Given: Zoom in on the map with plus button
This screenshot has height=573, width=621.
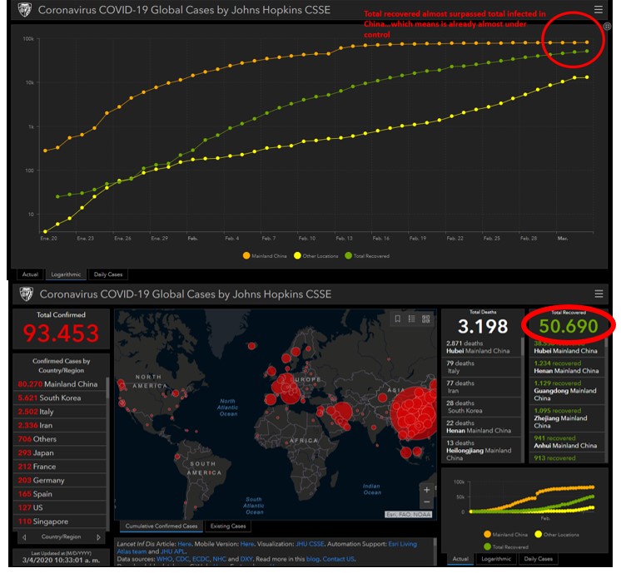Looking at the screenshot, I should point(426,490).
